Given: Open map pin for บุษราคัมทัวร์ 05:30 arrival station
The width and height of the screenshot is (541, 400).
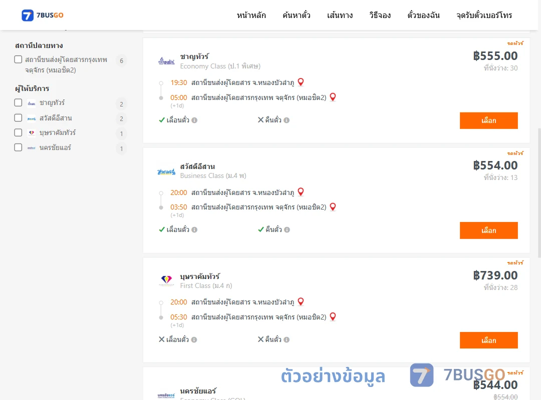Looking at the screenshot, I should tap(333, 316).
